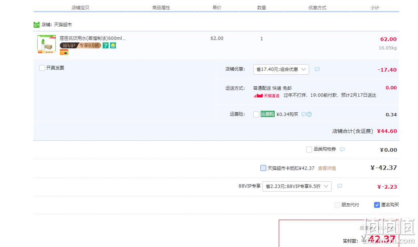Click the question mark help icon for 运费险
Viewport: 418px width, 247px height.
point(309,114)
